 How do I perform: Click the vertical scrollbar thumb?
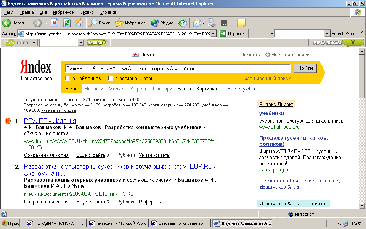(x=362, y=77)
